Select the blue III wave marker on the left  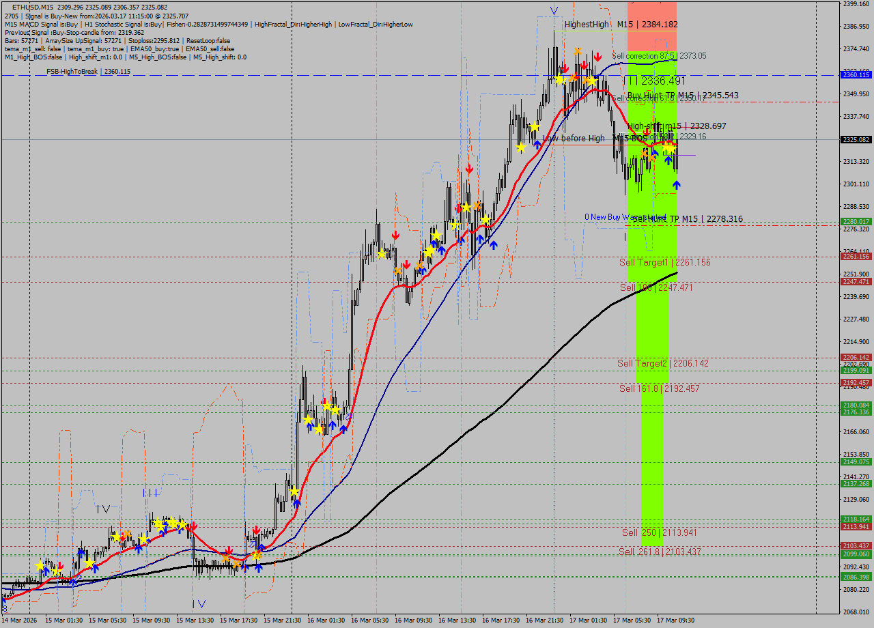pyautogui.click(x=150, y=492)
